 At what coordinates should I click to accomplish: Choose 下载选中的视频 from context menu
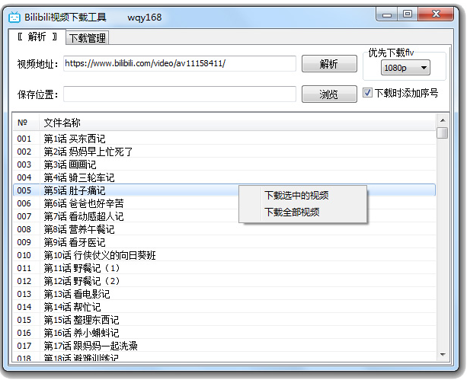(x=296, y=196)
